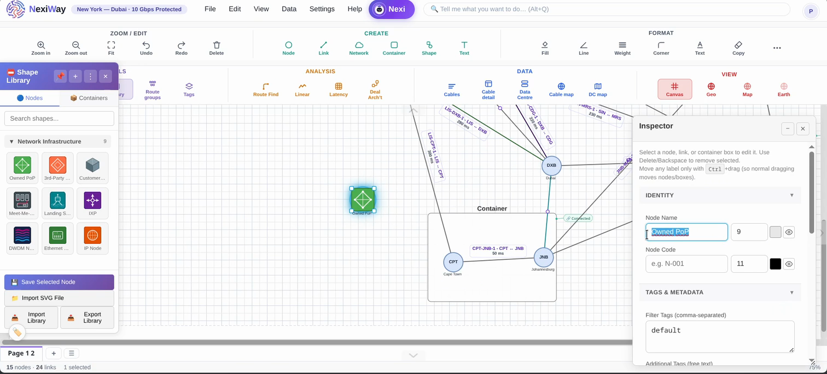Open the Edit menu
Screen dimensions: 827x374
pyautogui.click(x=235, y=9)
